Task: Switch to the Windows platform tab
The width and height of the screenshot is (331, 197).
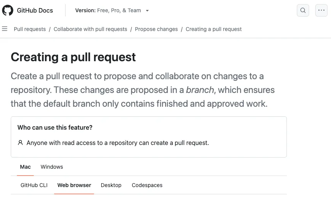Action: coord(52,167)
